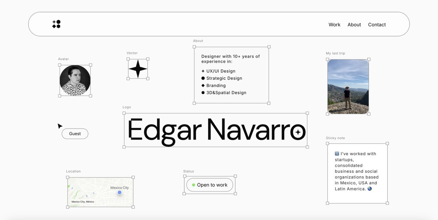Screen dimensions: 438x220
Task: Click the Mexico City map thumbnail
Action: click(x=100, y=192)
